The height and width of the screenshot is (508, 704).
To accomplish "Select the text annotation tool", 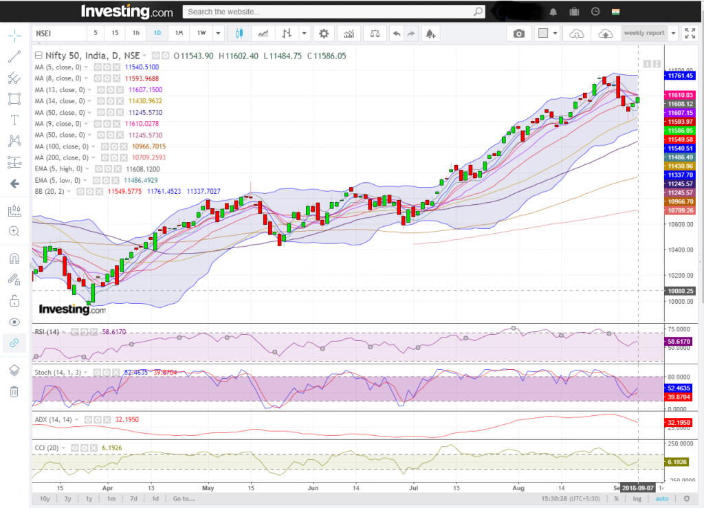I will coord(14,120).
